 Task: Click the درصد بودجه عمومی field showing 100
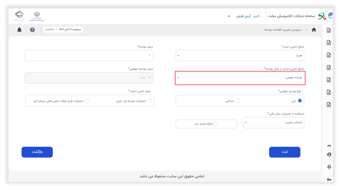click(x=89, y=78)
